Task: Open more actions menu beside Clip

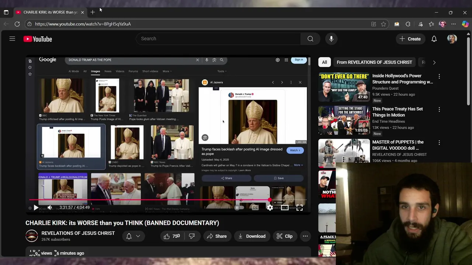Action: tap(305, 236)
